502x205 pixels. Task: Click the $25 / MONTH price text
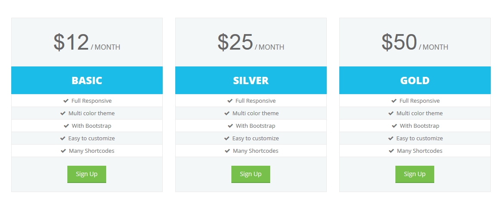point(251,43)
